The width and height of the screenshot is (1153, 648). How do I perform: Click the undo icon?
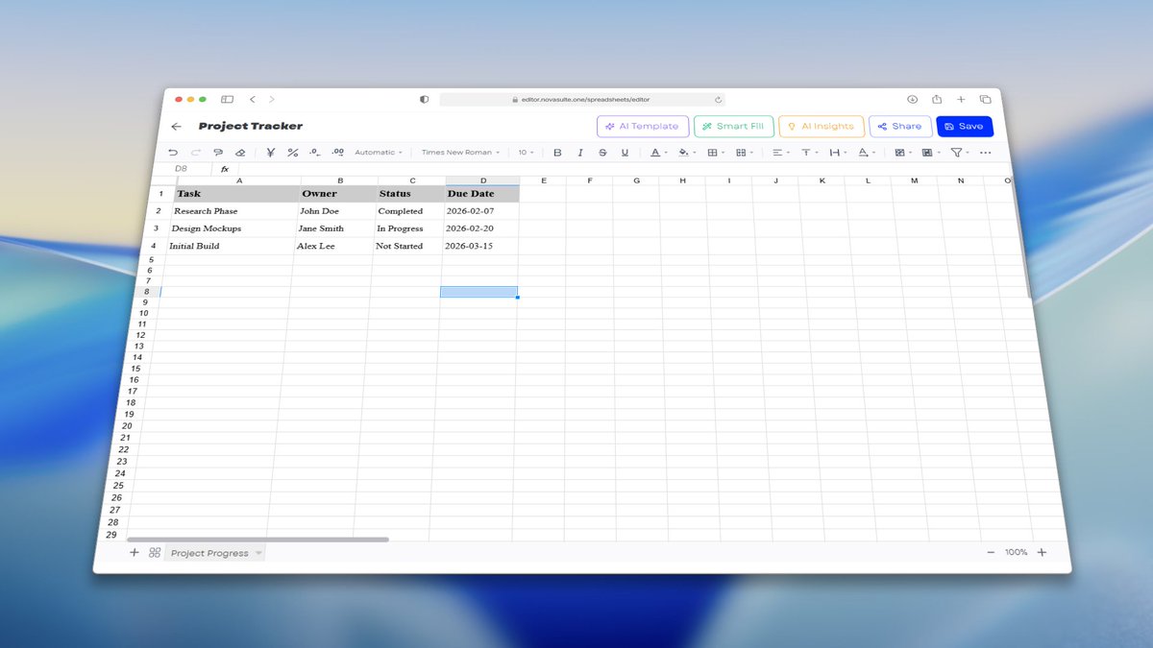[x=173, y=152]
